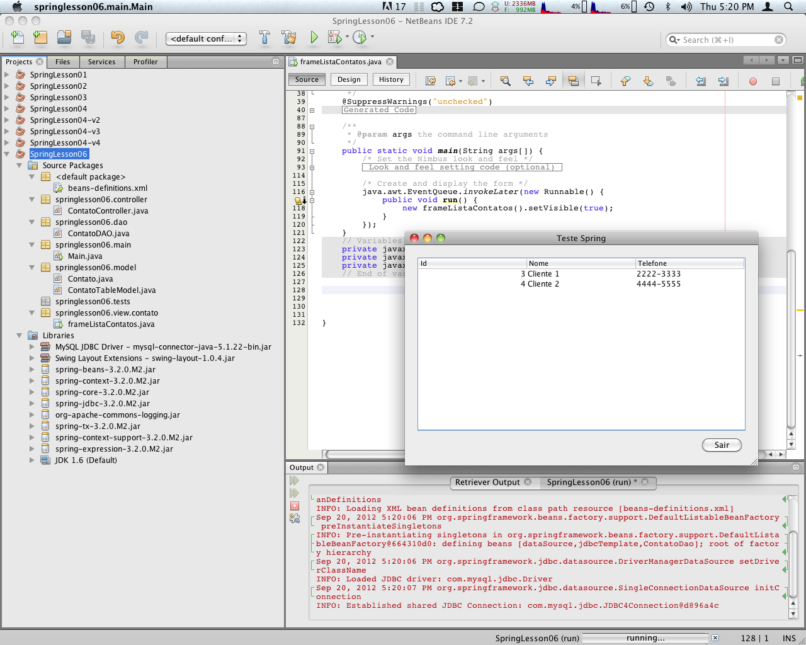Switch to the Profiler tab
This screenshot has height=645, width=806.
tap(145, 62)
